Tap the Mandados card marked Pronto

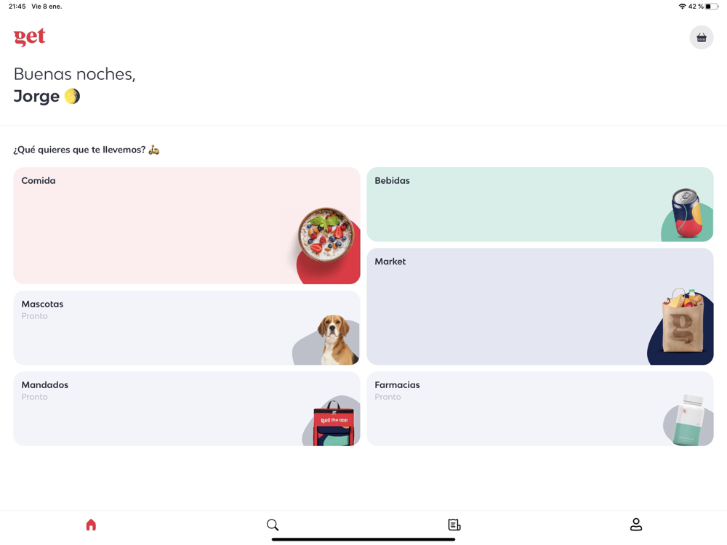point(187,408)
